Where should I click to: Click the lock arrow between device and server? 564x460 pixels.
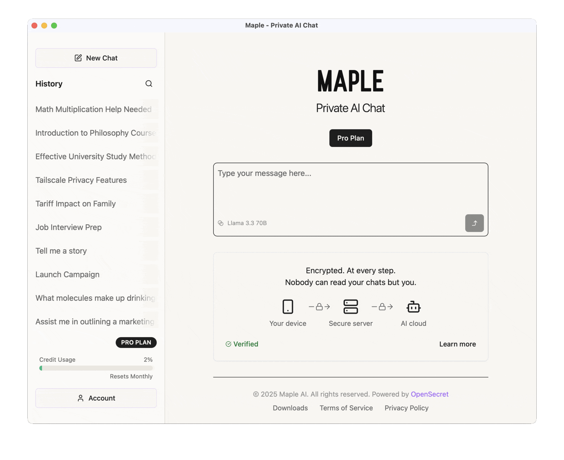click(x=319, y=307)
